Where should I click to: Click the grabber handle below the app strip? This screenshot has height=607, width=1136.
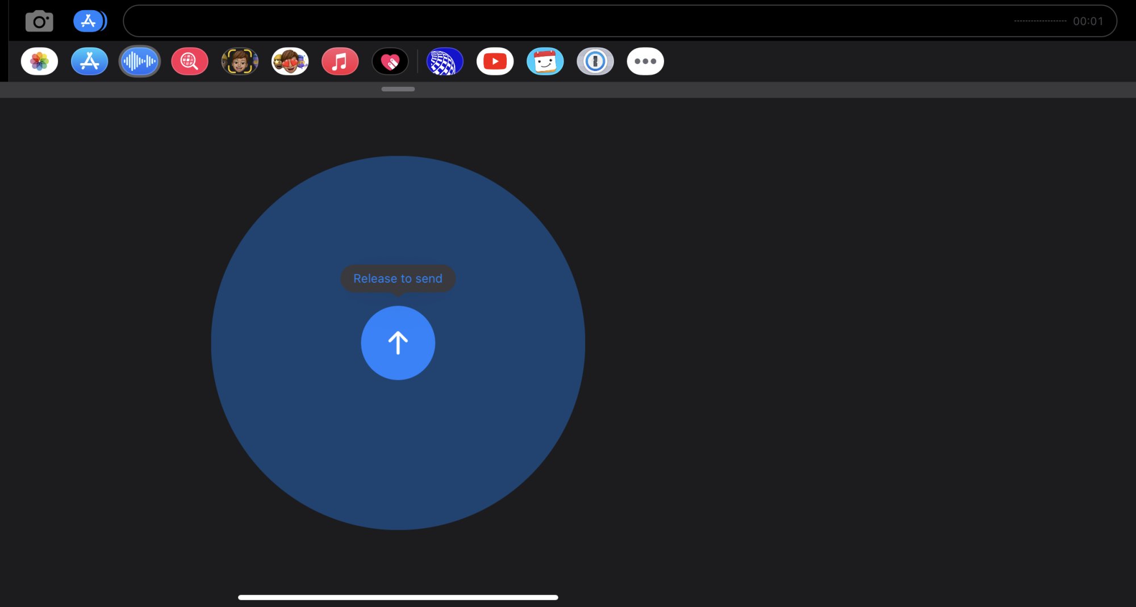coord(398,89)
